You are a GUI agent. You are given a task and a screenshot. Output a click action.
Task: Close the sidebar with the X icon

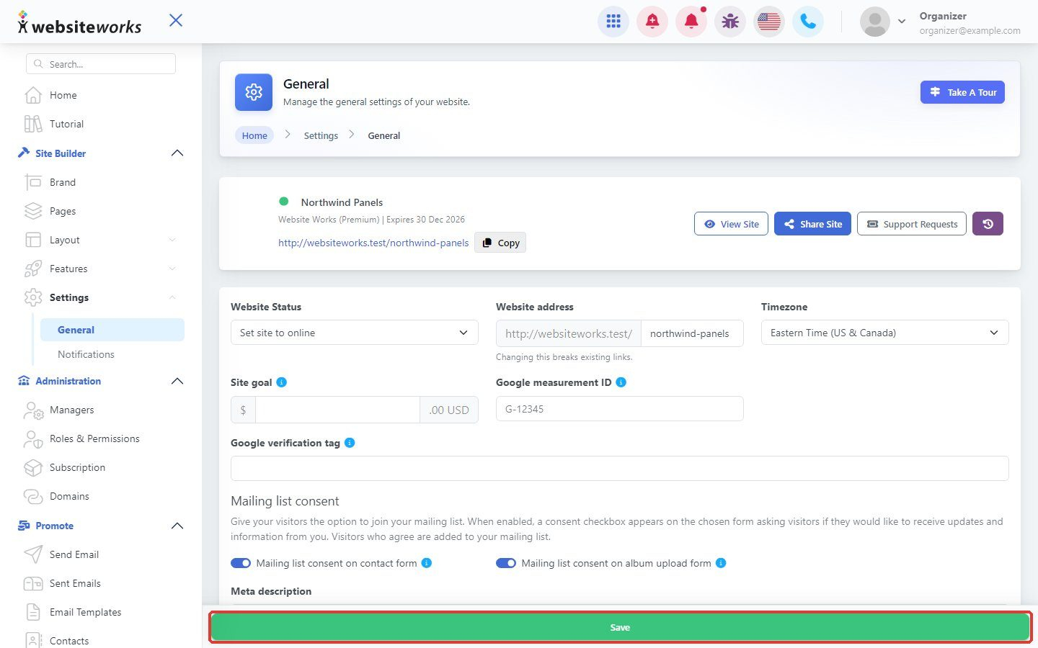click(x=176, y=20)
